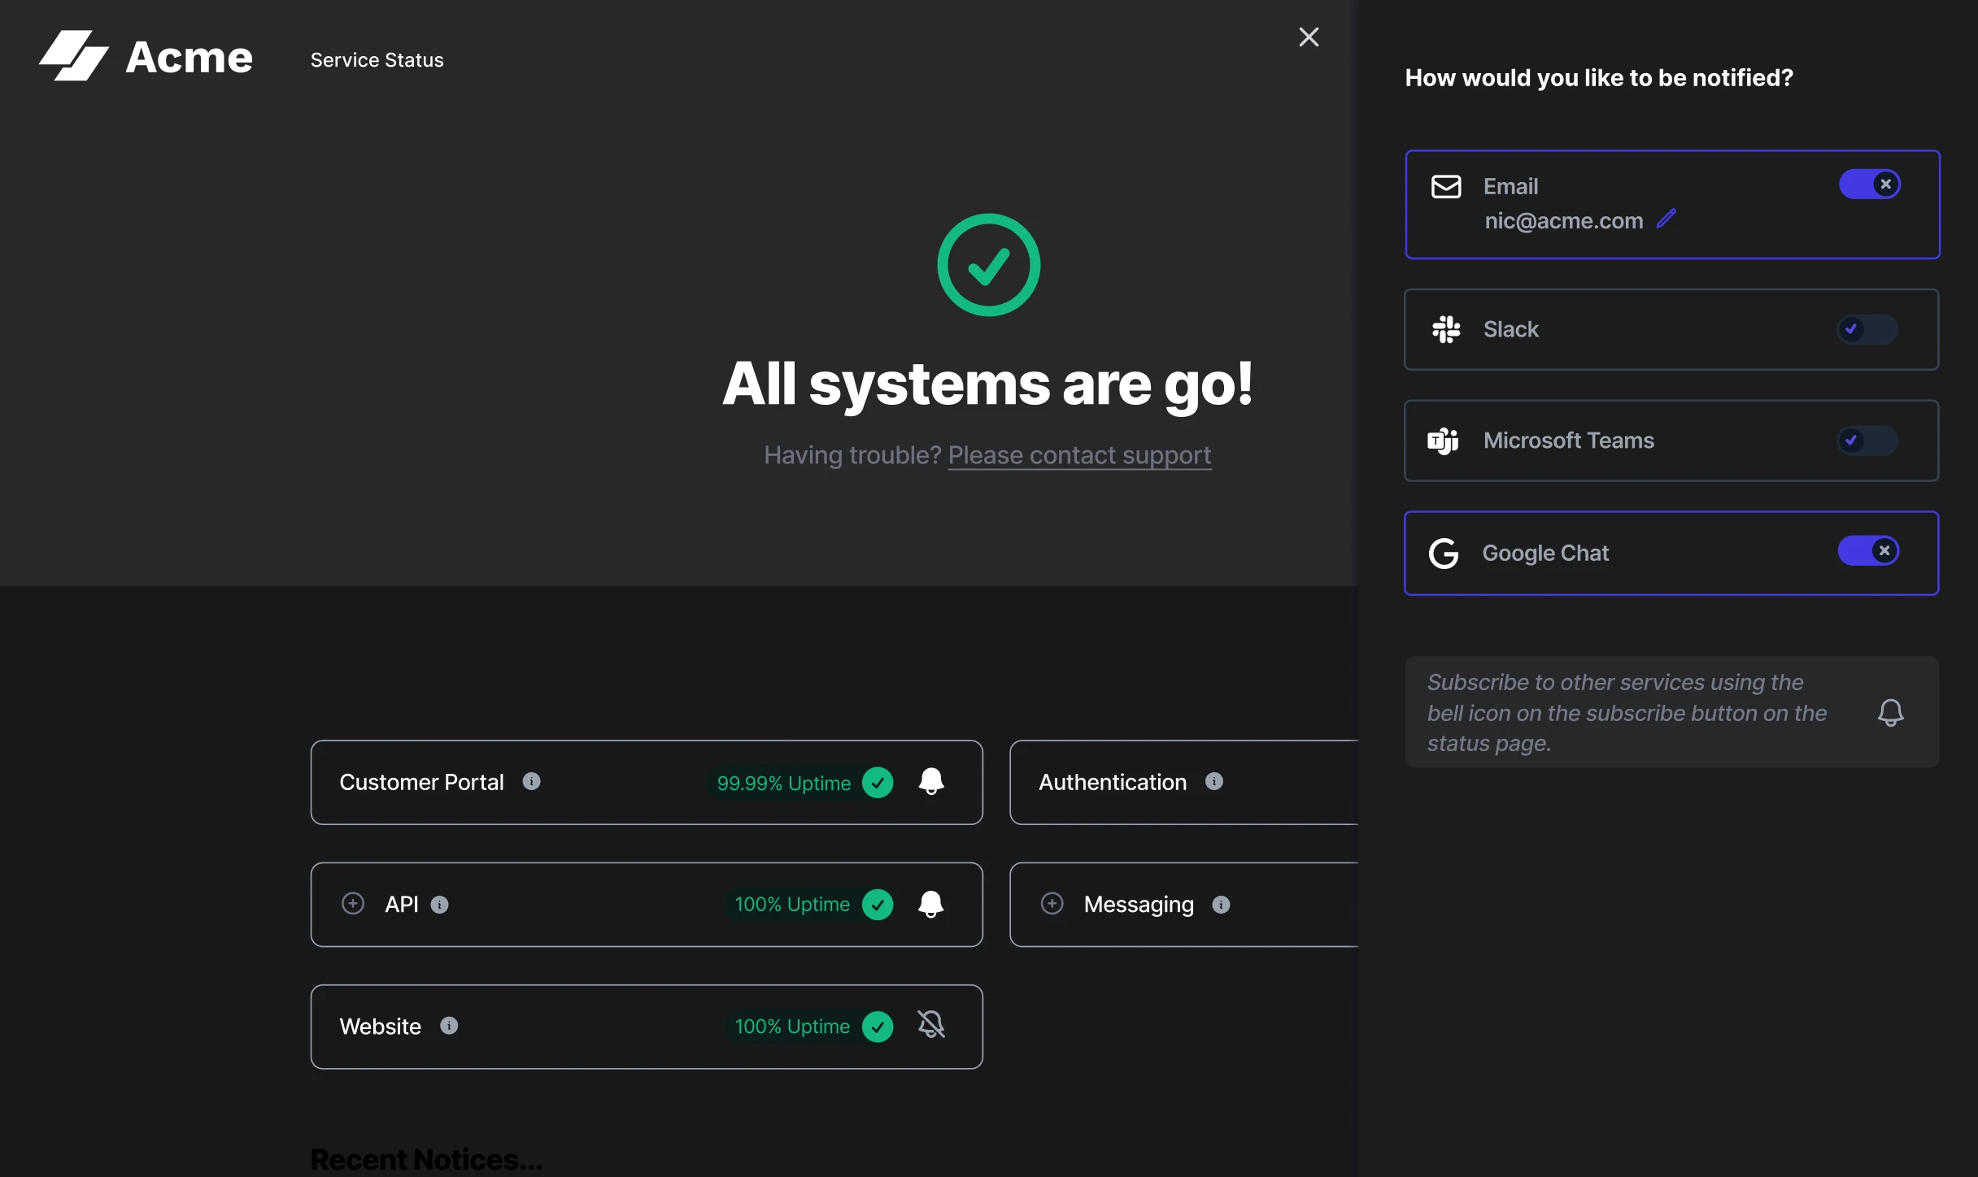This screenshot has height=1177, width=1978.
Task: Click the 99.99% Uptime badge
Action: (x=783, y=783)
